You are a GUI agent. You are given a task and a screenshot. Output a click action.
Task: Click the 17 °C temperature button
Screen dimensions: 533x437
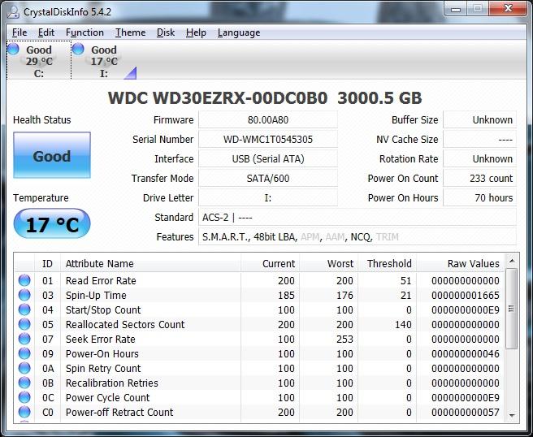[52, 223]
